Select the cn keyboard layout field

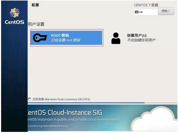pos(146,12)
